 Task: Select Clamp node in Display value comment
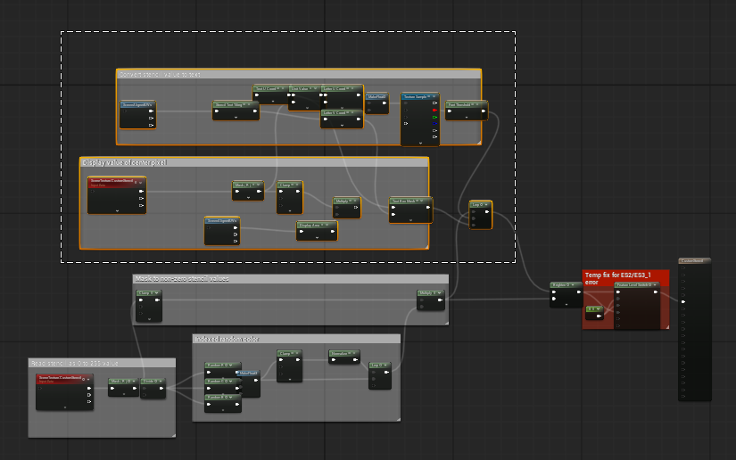pyautogui.click(x=290, y=197)
